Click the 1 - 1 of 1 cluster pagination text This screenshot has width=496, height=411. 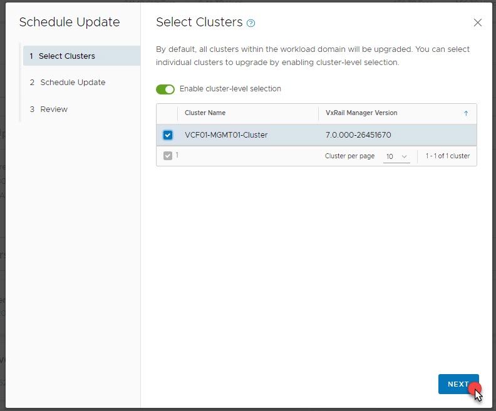point(447,156)
